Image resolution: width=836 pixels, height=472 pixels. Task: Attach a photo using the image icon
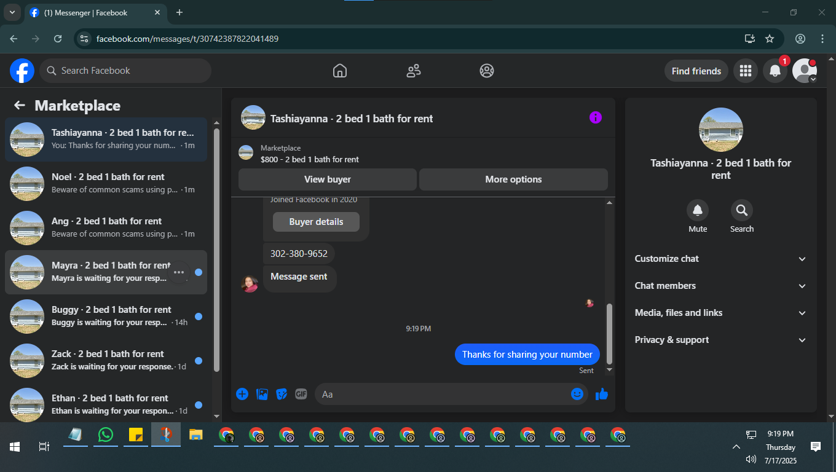coord(262,394)
